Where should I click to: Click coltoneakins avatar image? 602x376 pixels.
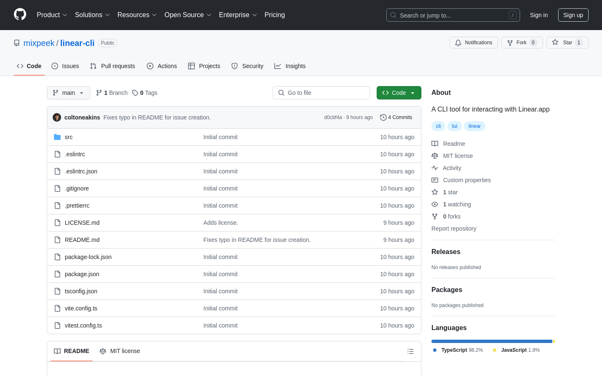click(57, 117)
